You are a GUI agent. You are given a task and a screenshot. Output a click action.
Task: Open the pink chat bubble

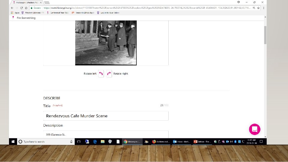(255, 129)
